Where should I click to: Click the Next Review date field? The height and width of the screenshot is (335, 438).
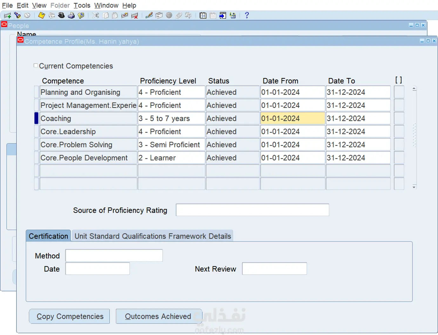(274, 269)
